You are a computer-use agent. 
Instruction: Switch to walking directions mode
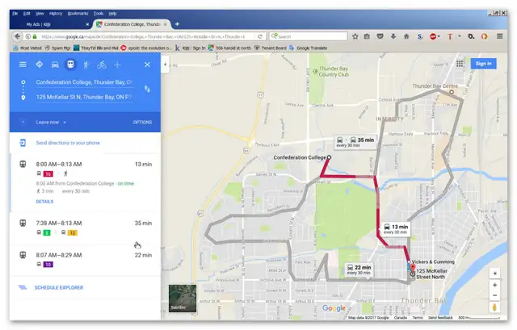point(86,65)
